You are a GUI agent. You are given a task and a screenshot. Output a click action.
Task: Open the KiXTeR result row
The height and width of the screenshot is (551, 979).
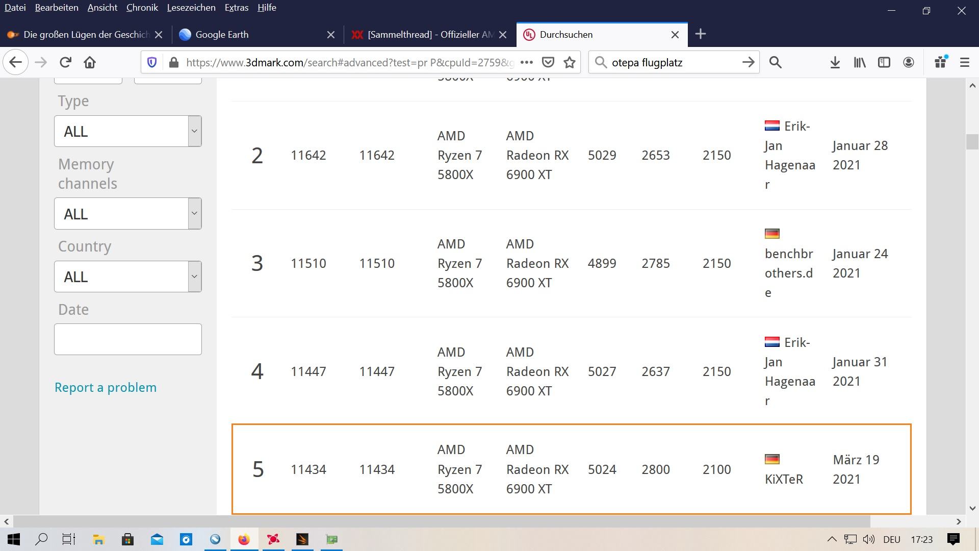(571, 469)
